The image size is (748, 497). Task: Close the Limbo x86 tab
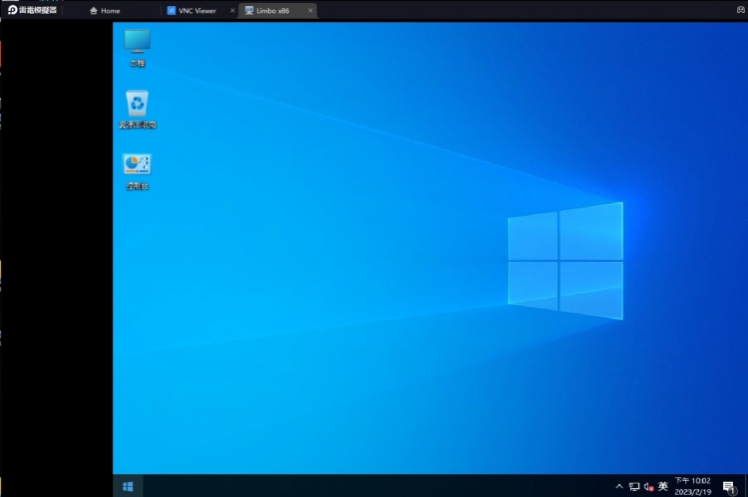[310, 11]
